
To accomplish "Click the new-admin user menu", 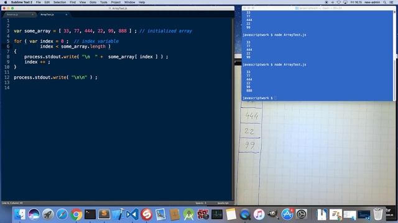I will point(372,2).
